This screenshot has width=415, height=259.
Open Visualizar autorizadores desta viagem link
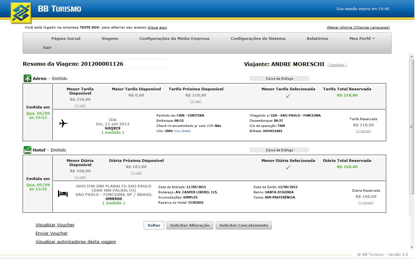point(76,242)
